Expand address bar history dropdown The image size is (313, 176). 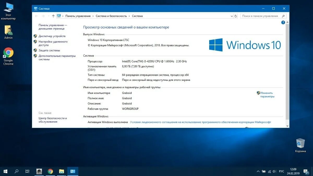(232, 16)
